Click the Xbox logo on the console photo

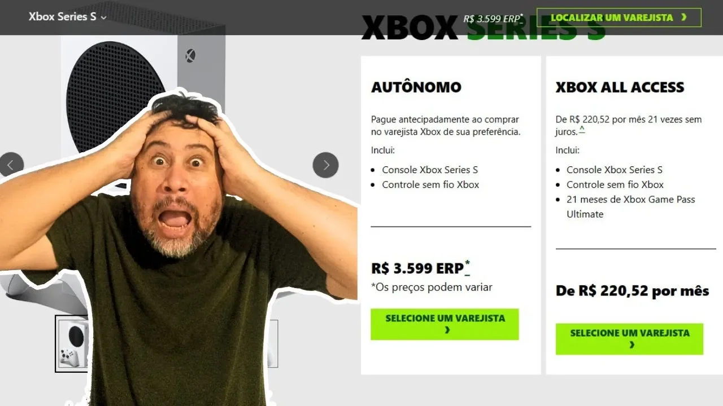[190, 55]
